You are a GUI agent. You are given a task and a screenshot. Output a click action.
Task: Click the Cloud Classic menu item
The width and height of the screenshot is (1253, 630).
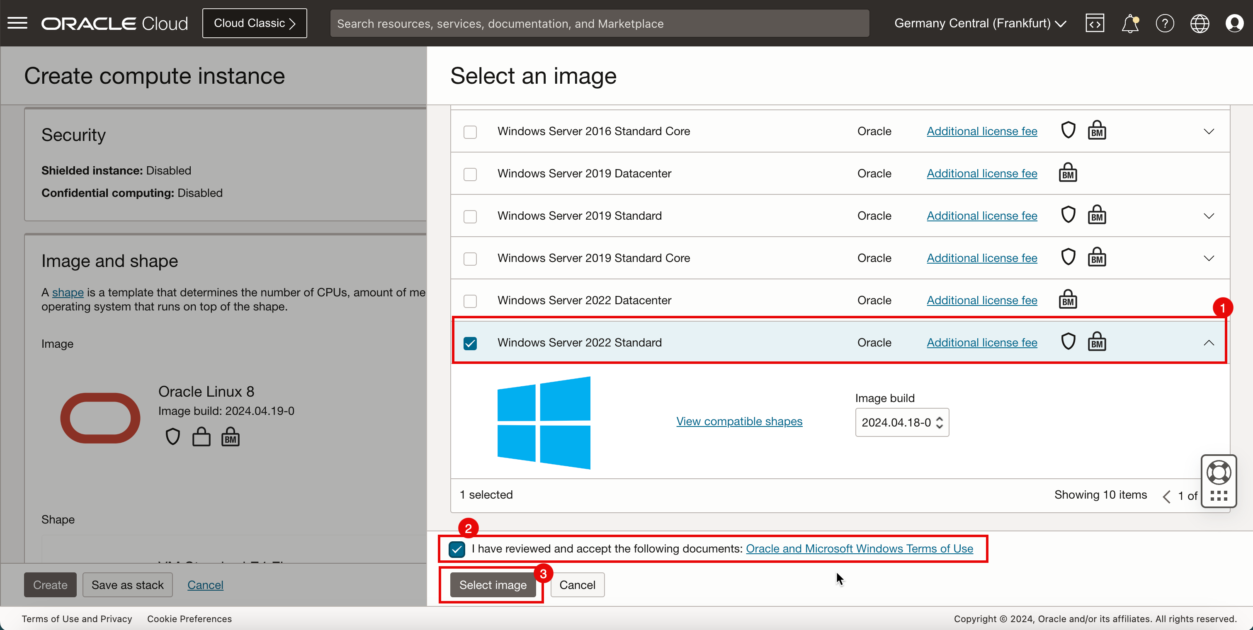pos(255,23)
